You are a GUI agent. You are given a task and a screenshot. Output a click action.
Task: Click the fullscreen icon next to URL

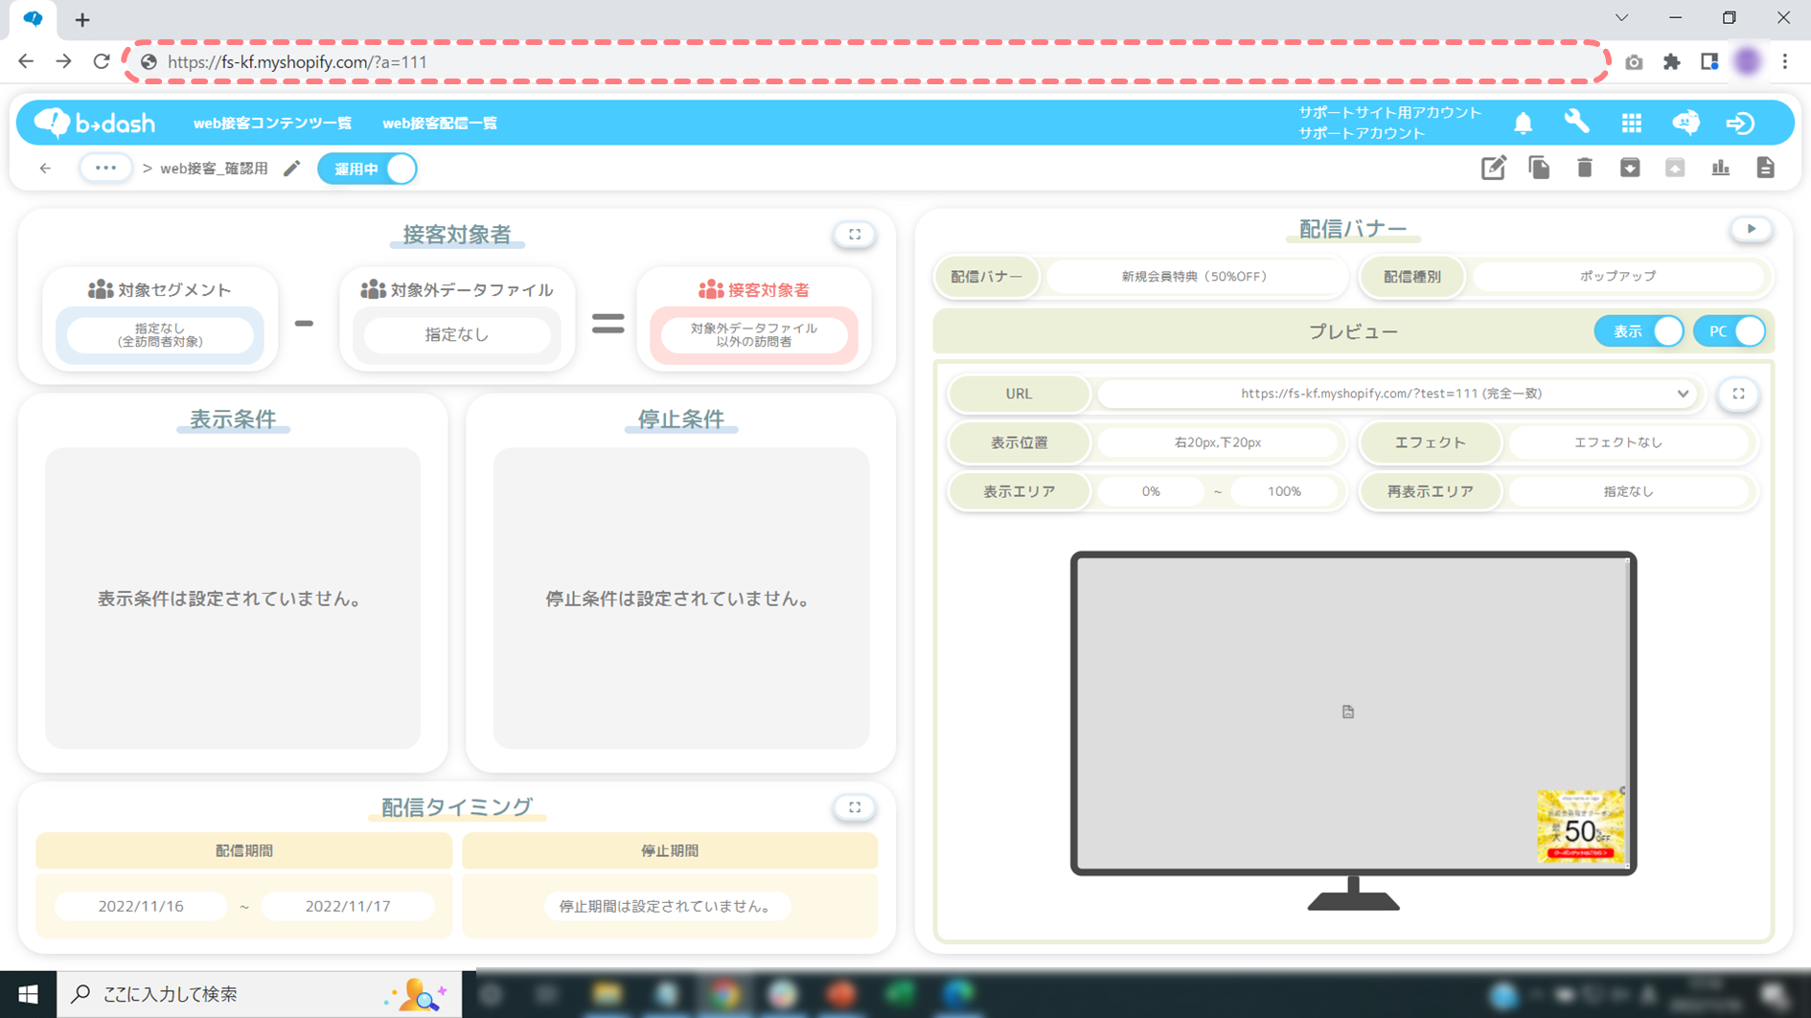click(1738, 394)
